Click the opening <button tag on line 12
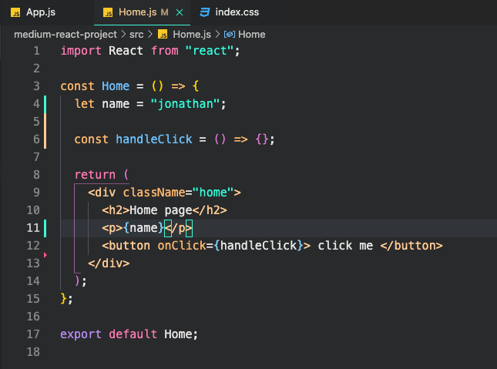The height and width of the screenshot is (369, 497). click(126, 246)
